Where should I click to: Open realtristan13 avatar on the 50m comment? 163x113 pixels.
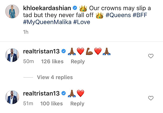pyautogui.click(x=12, y=55)
